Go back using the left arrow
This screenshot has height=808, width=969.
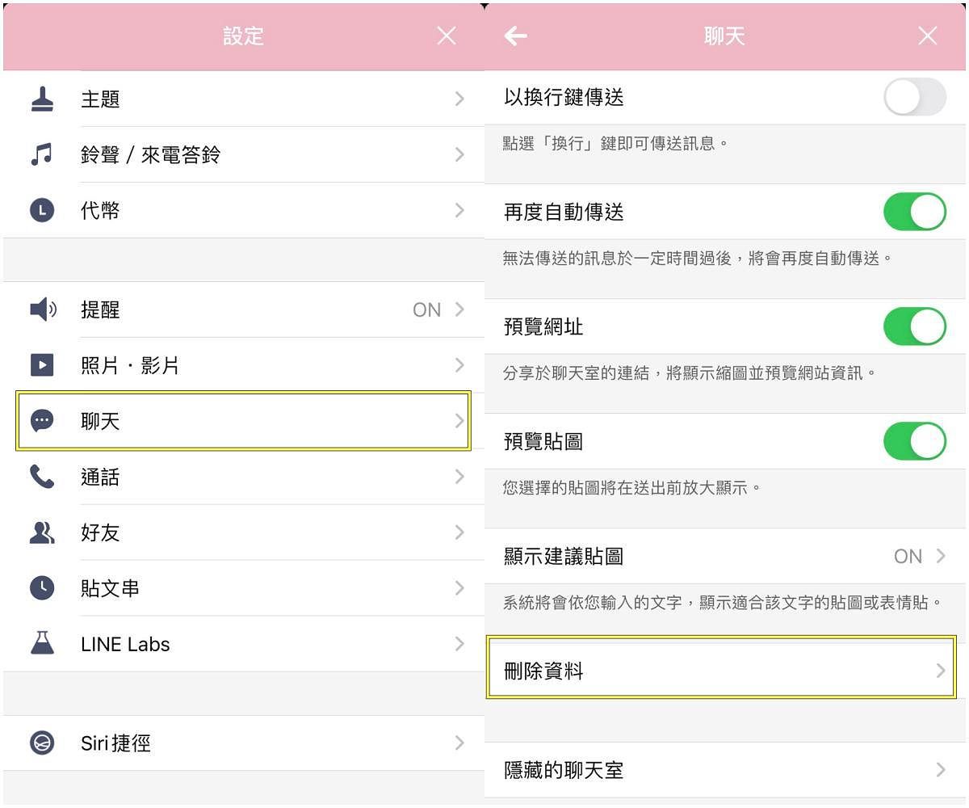(x=515, y=36)
